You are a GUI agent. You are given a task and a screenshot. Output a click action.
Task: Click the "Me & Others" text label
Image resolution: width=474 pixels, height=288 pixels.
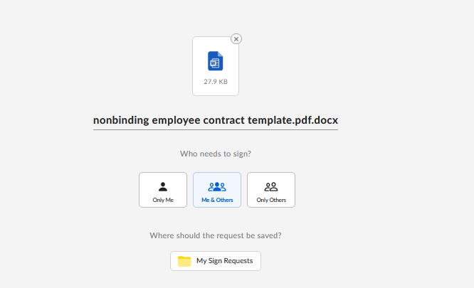coord(217,201)
